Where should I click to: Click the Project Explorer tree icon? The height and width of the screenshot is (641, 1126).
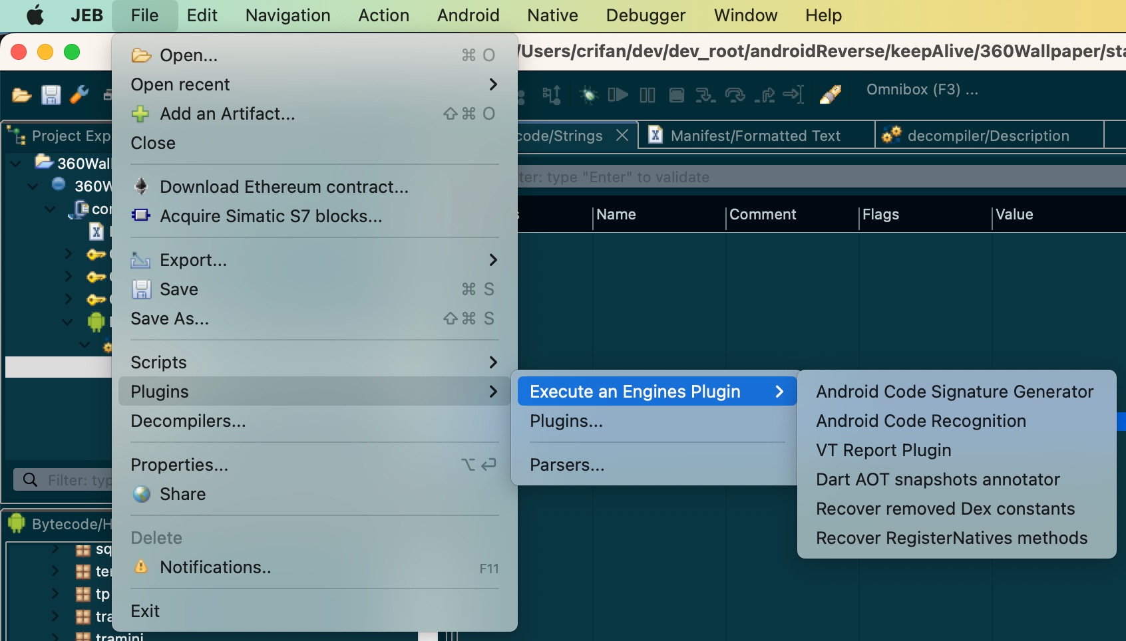pos(17,136)
